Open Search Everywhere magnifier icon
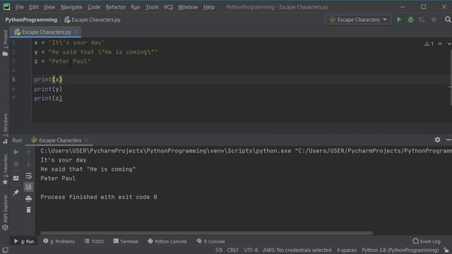452x254 pixels. (x=448, y=20)
